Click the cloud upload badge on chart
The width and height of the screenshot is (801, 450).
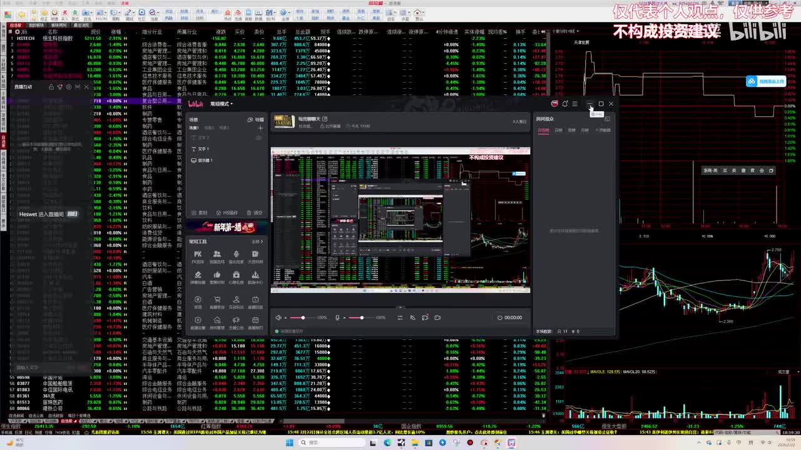tap(766, 81)
